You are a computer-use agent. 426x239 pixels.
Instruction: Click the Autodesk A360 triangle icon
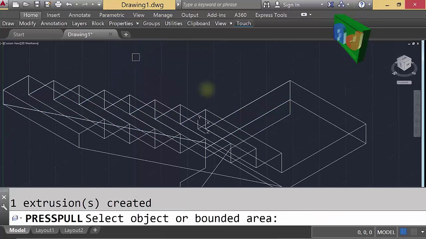(x=341, y=5)
